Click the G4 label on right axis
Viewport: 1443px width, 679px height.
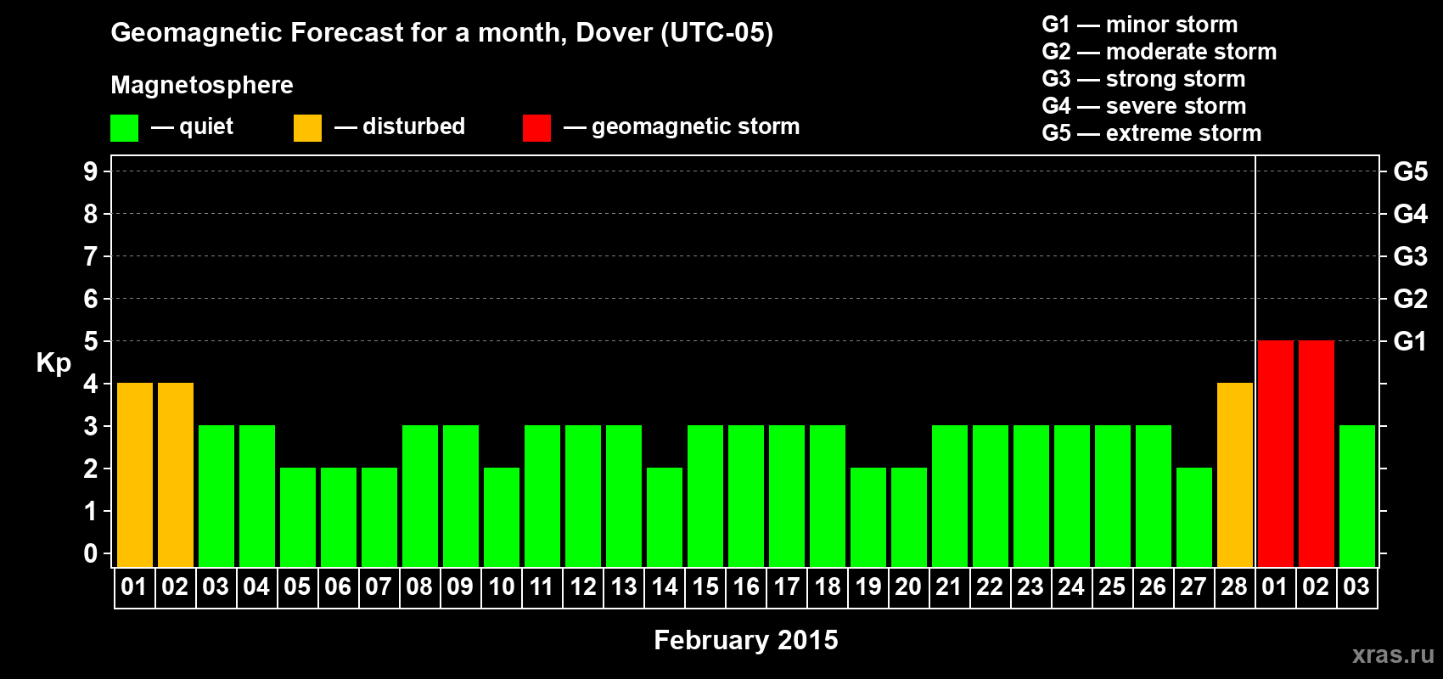coord(1411,214)
